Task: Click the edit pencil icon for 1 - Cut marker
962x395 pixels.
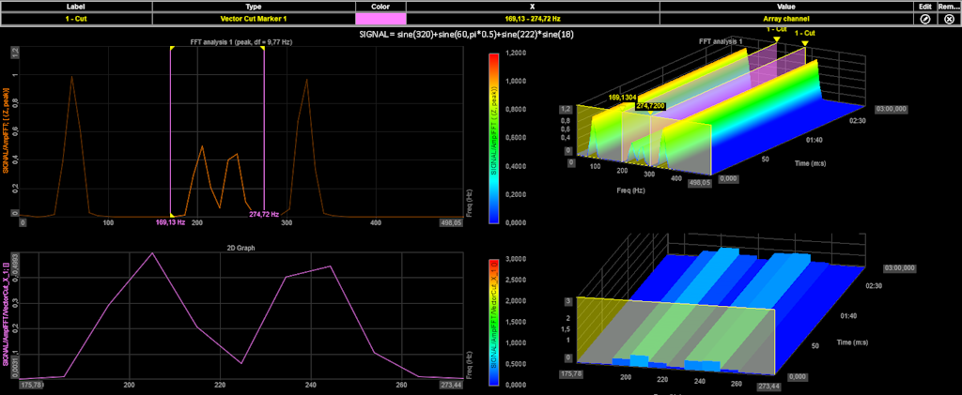Action: click(x=926, y=19)
